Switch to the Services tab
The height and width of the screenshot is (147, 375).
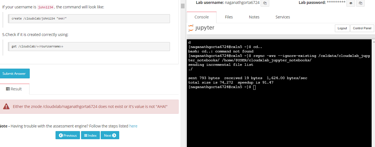pos(283,17)
